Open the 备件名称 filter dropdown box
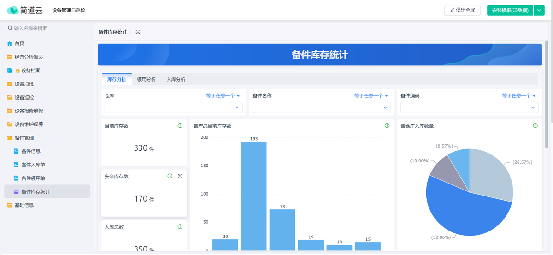Screen dimensions: 553x255 (321, 107)
